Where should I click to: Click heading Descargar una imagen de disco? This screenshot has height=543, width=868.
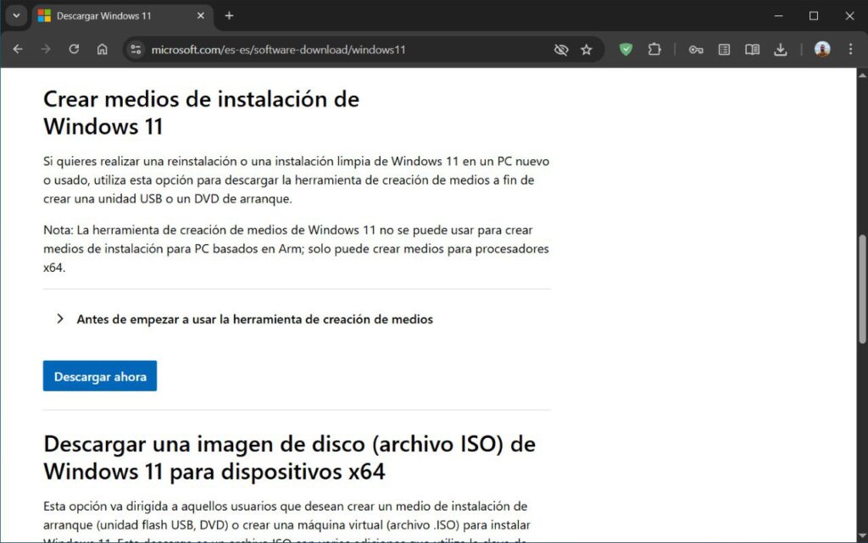click(290, 457)
